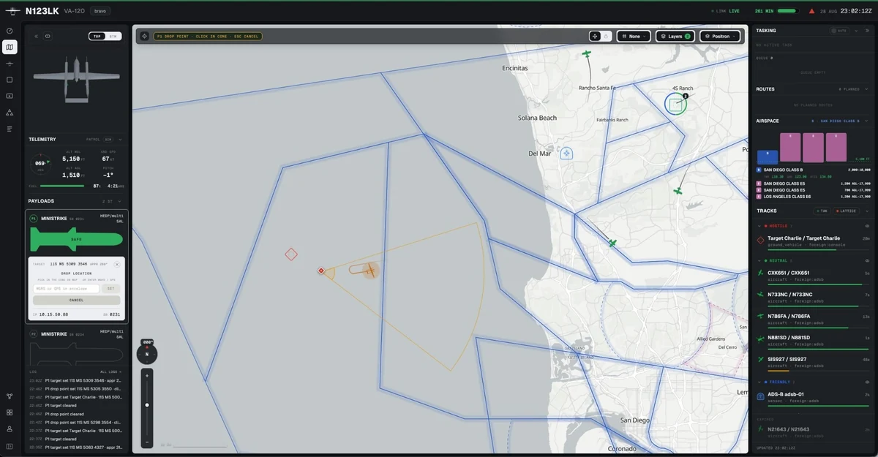Click the red warning triangle in top bar
878x457 pixels.
(x=811, y=11)
